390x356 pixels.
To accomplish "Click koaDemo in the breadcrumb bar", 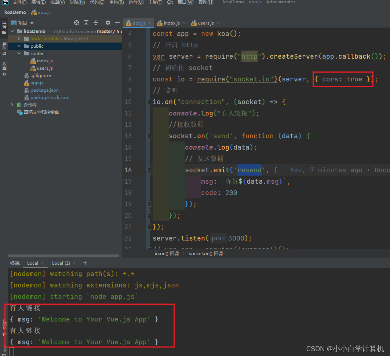I will click(x=15, y=12).
